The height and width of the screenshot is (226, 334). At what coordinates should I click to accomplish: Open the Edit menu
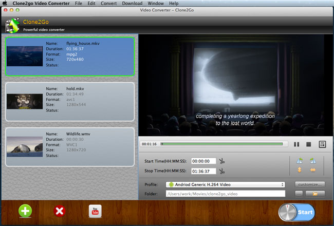91,4
